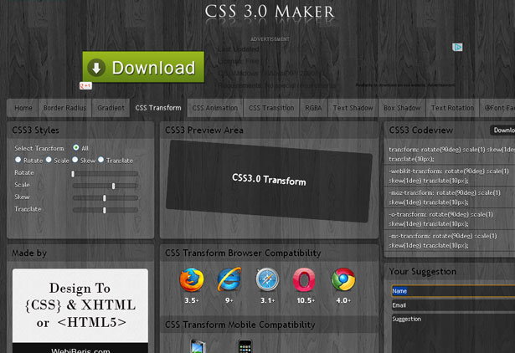The image size is (515, 353).
Task: Click the Chrome 4.0+ version label
Action: coord(343,300)
